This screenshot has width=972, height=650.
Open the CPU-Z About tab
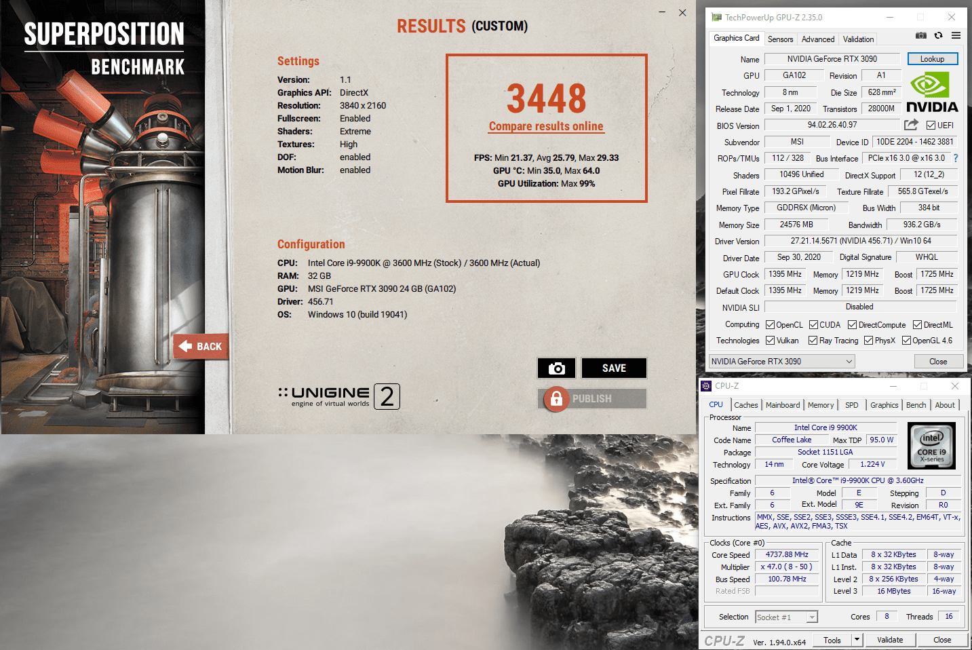click(945, 405)
